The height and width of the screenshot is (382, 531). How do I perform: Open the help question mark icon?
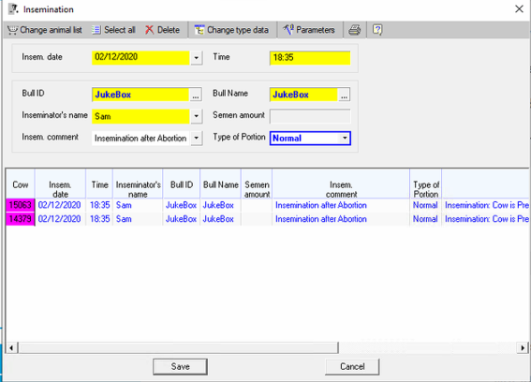[377, 30]
